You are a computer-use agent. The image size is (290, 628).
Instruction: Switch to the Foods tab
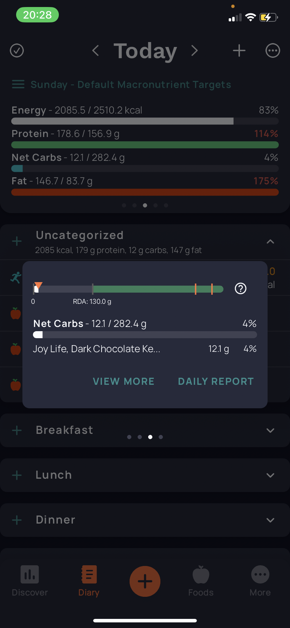201,581
